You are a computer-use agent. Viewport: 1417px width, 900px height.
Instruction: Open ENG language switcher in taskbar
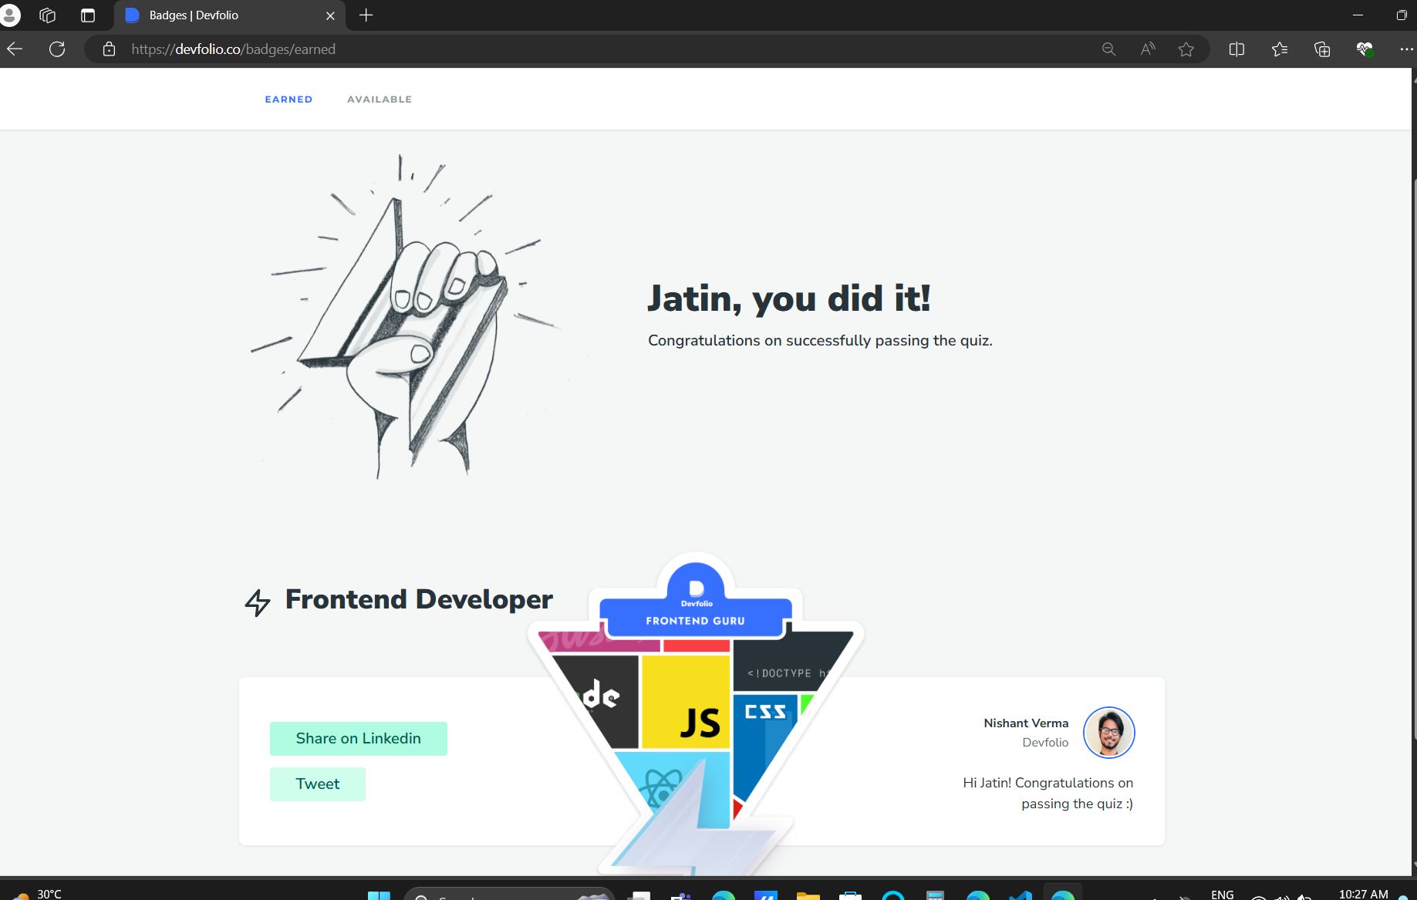tap(1223, 895)
